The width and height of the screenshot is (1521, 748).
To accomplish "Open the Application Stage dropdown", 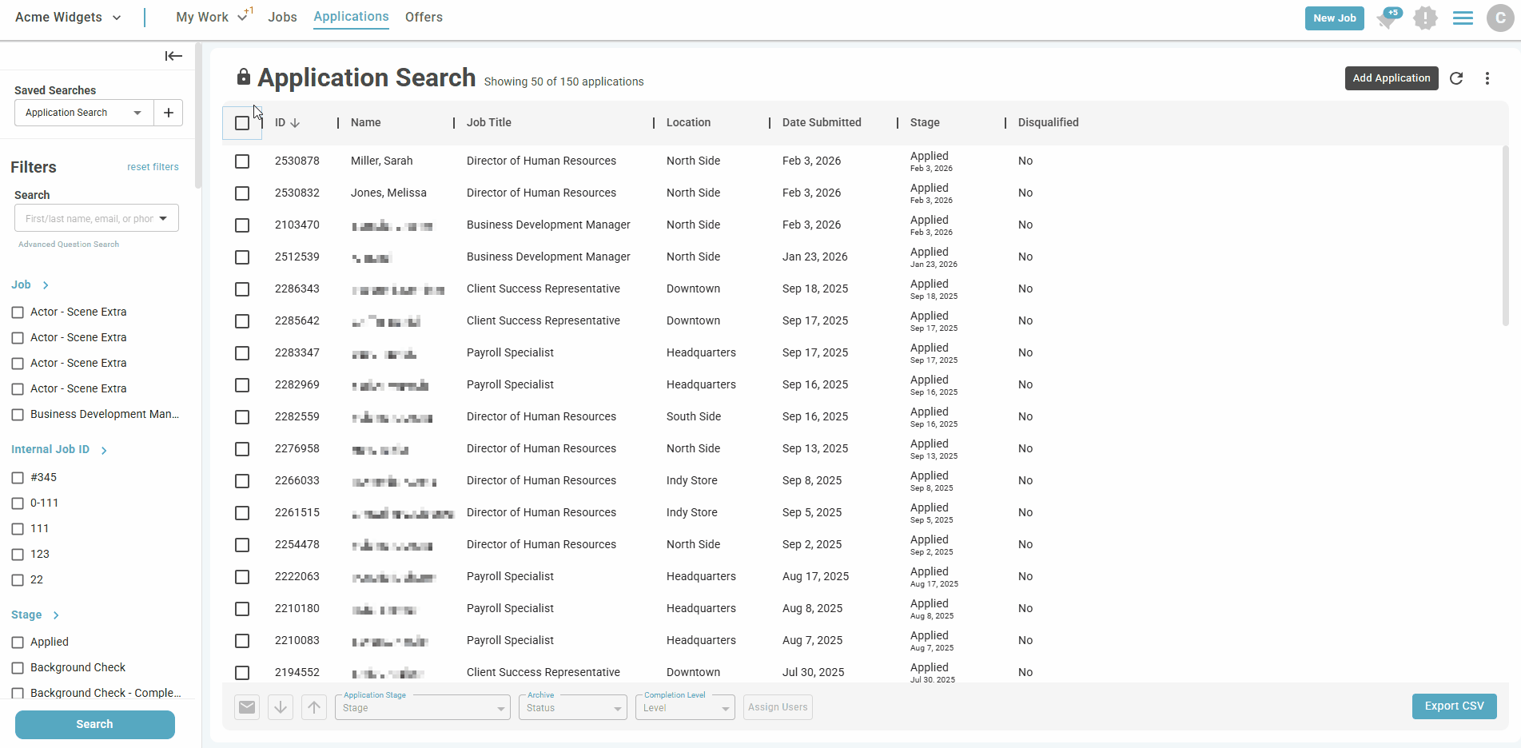I will [422, 708].
